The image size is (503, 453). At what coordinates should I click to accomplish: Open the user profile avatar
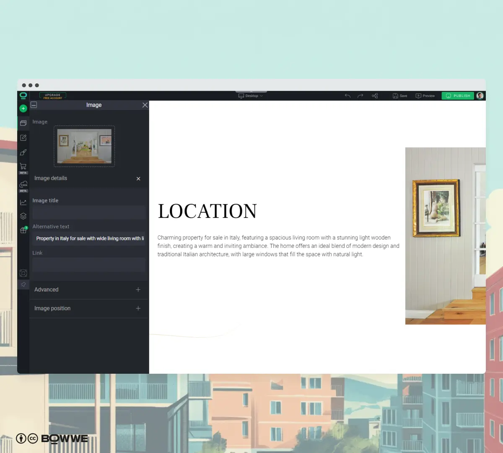[x=480, y=96]
